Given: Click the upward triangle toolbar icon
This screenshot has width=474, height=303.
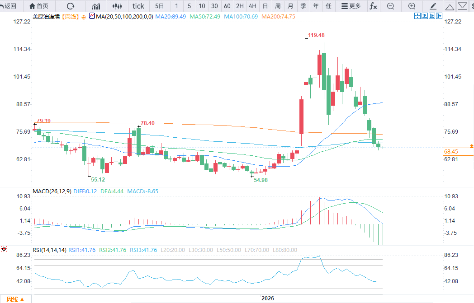Looking at the screenshot, I should click(450, 6).
